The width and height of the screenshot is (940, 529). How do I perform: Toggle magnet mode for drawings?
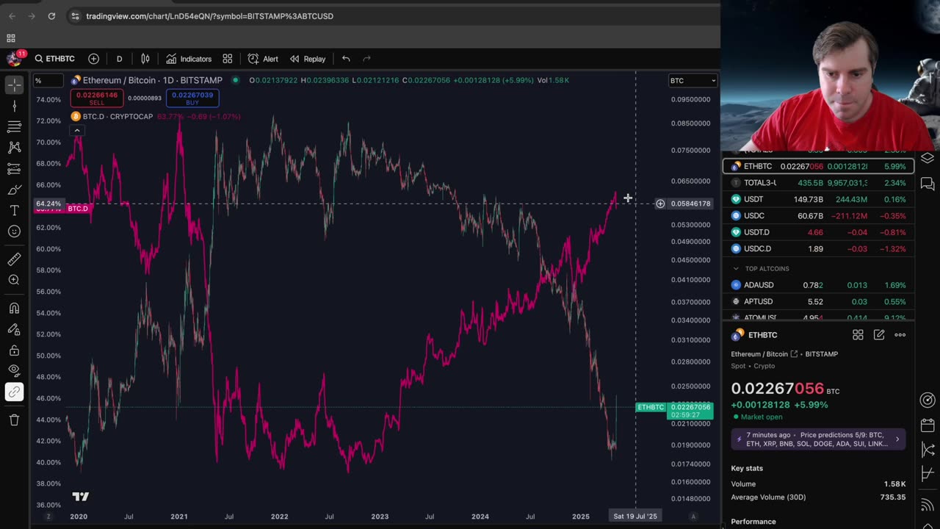[14, 308]
